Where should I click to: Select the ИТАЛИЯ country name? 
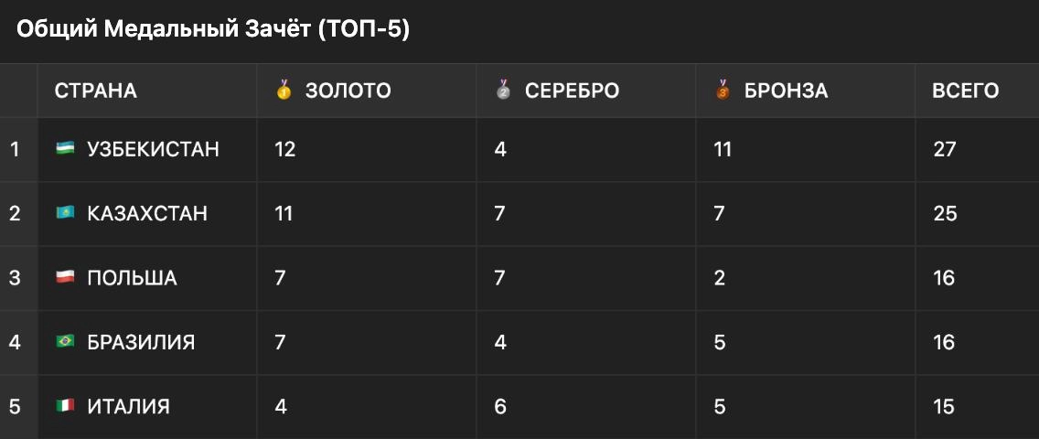(x=129, y=406)
